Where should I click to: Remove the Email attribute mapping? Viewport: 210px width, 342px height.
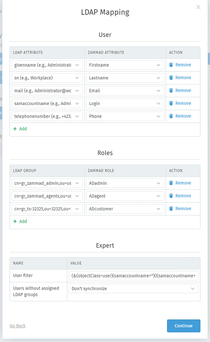pyautogui.click(x=181, y=90)
